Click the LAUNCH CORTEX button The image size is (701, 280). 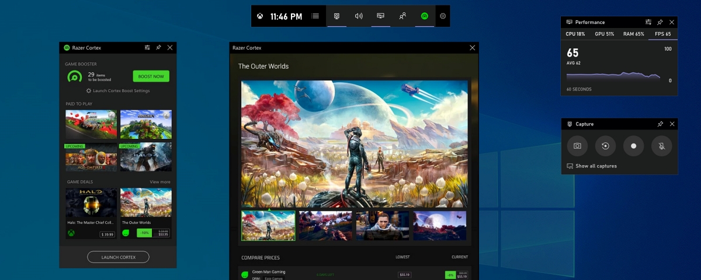tap(118, 257)
